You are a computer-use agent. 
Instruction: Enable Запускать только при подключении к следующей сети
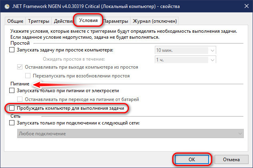tap(12, 123)
